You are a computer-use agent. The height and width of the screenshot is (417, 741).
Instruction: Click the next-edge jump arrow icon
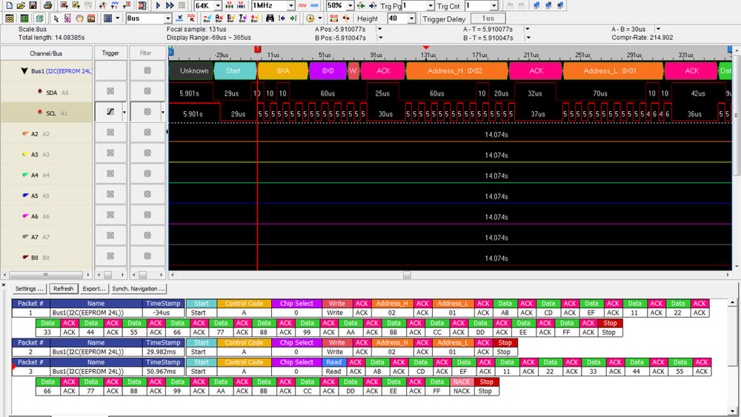(293, 19)
